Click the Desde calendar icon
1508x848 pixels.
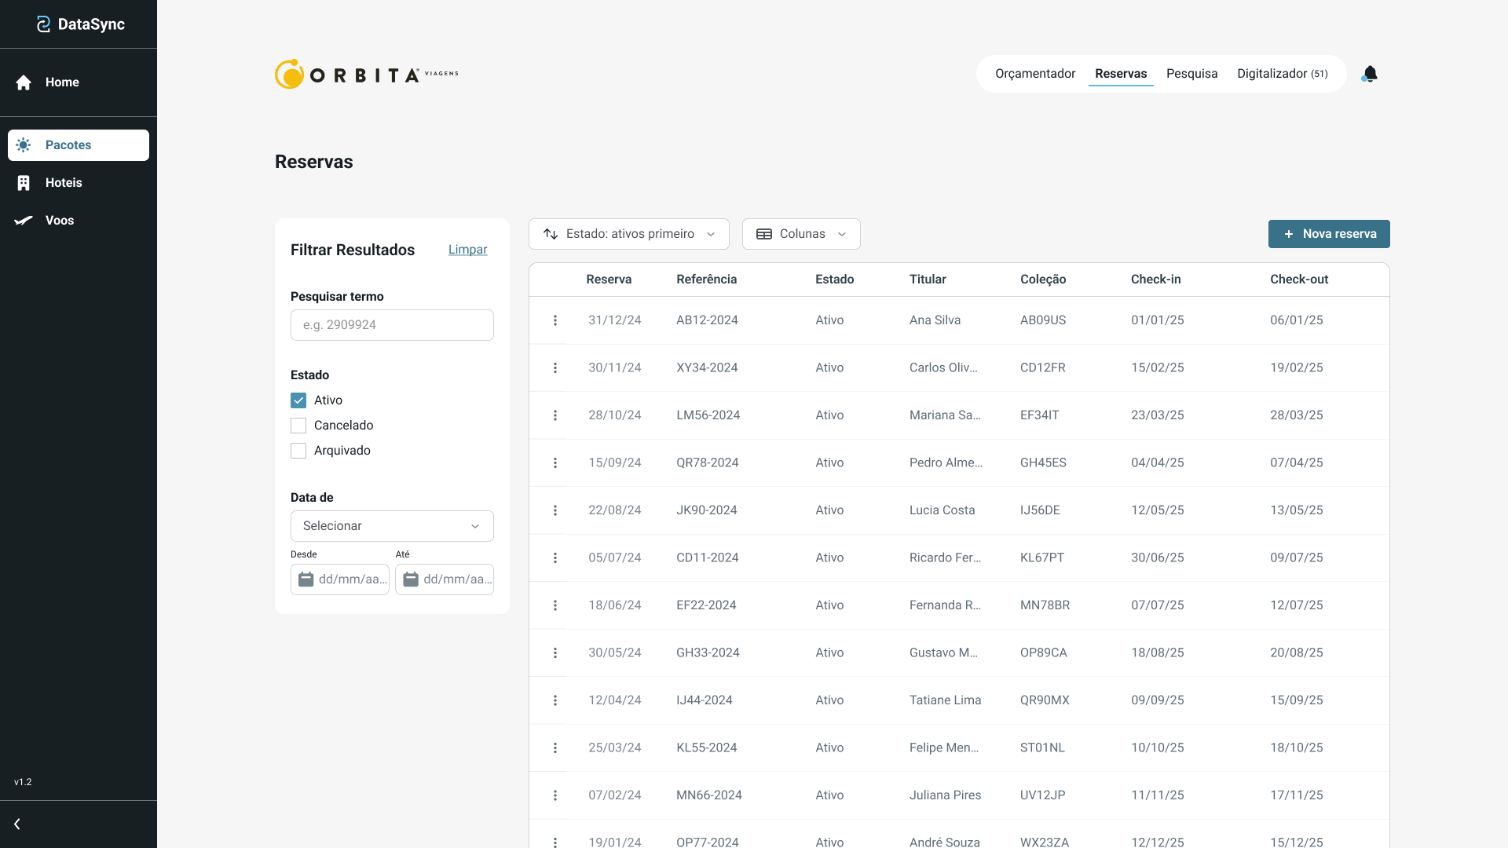pyautogui.click(x=306, y=579)
